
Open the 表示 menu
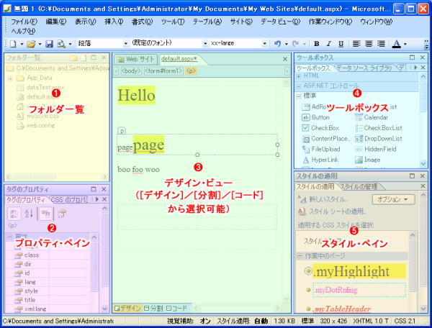tap(86, 22)
